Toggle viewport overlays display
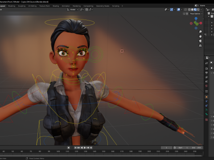 [178, 9]
